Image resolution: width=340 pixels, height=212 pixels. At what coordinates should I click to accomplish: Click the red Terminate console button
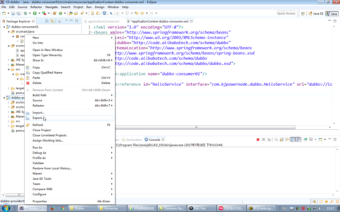click(x=258, y=139)
